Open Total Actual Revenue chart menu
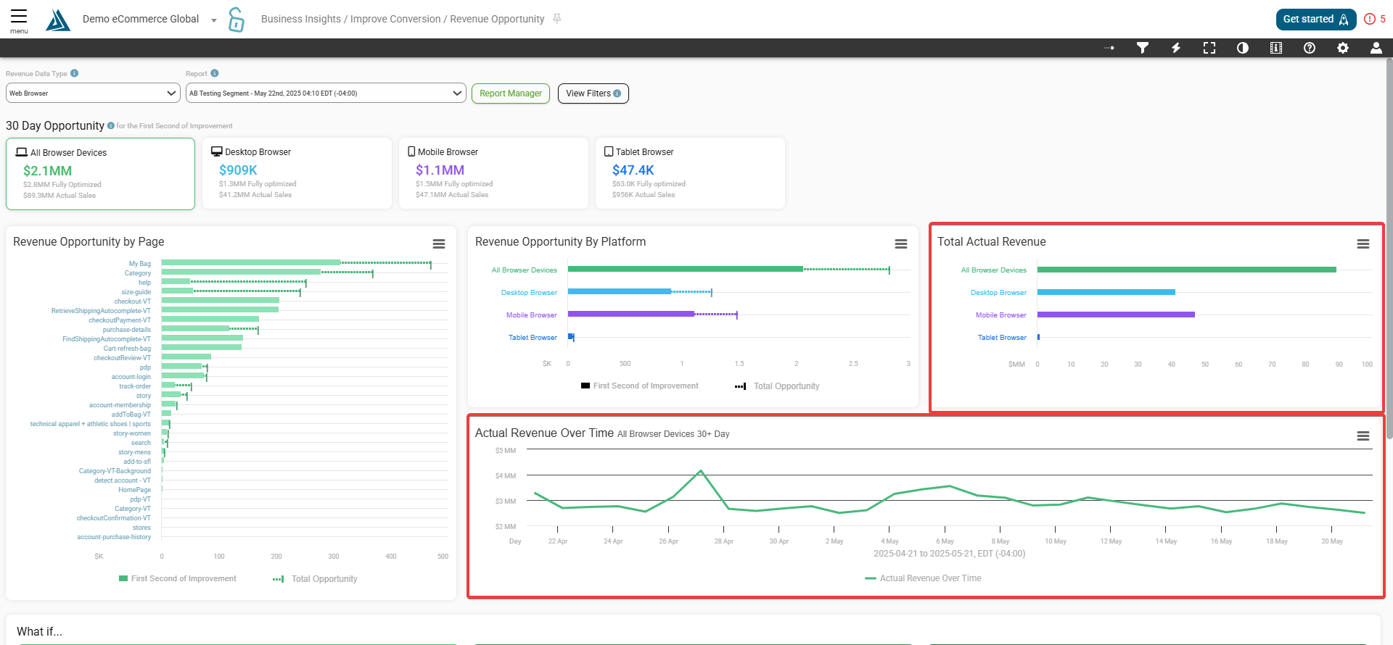The width and height of the screenshot is (1393, 645). tap(1363, 244)
